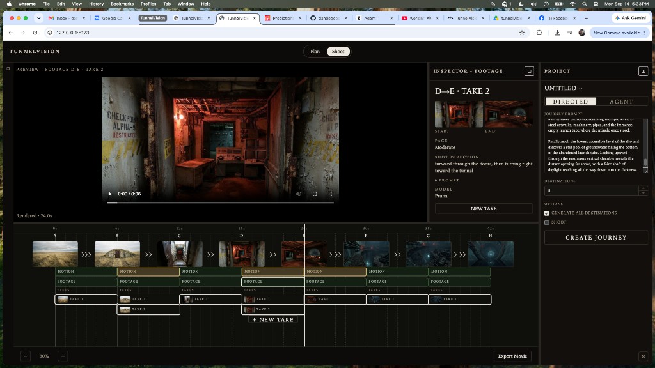This screenshot has width=655, height=368.
Task: Select Footage segment under destination A
Action: click(x=86, y=282)
